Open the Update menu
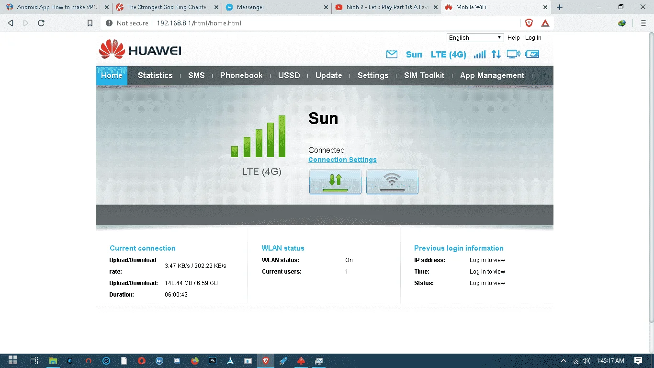The height and width of the screenshot is (368, 654). (329, 76)
